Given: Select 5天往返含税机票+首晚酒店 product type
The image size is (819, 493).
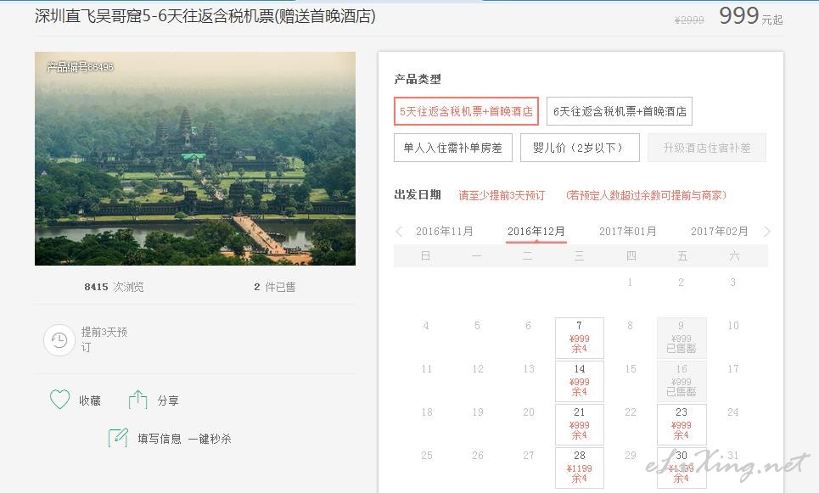Looking at the screenshot, I should tap(466, 111).
